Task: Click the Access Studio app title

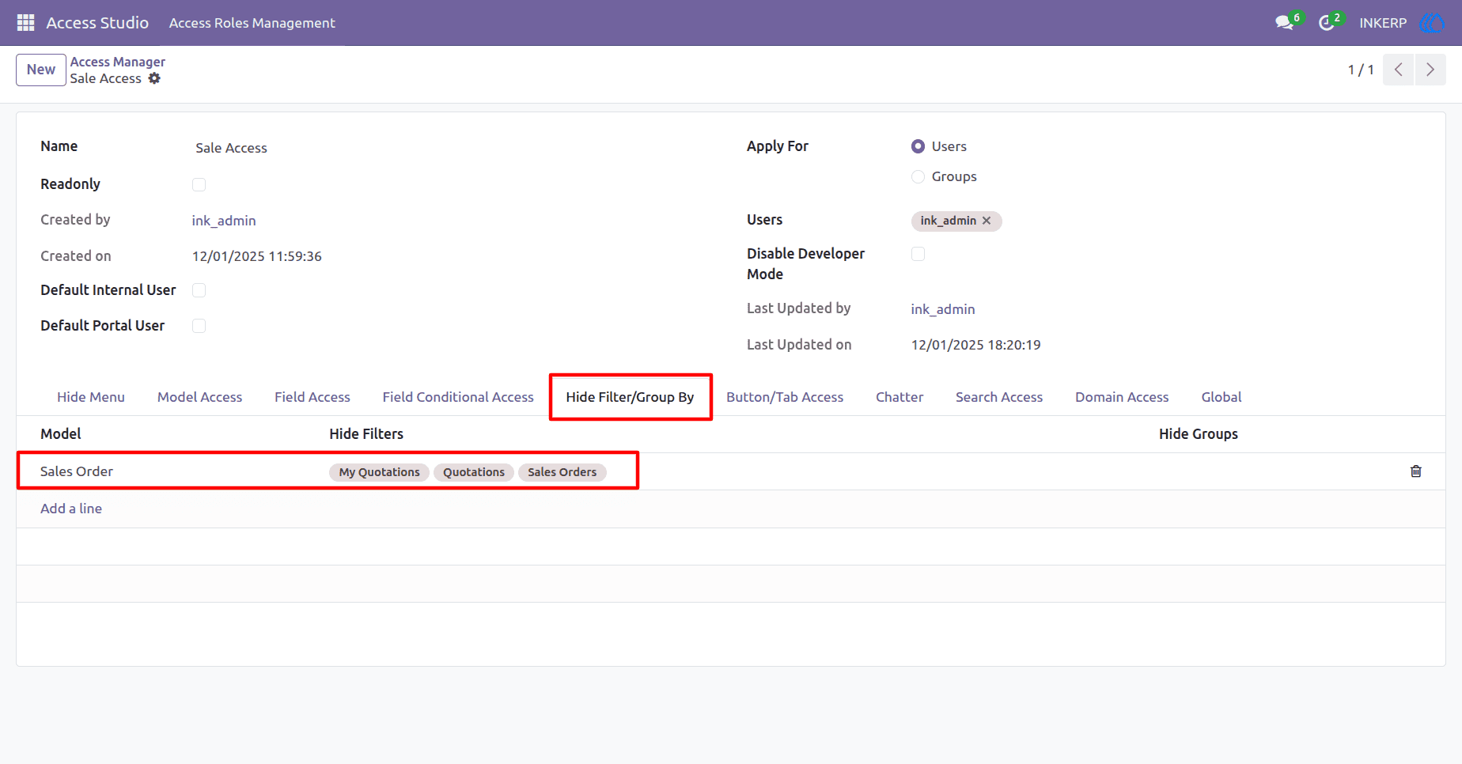Action: (97, 23)
